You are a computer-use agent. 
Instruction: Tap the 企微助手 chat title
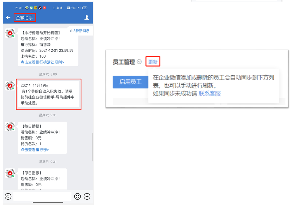click(24, 18)
